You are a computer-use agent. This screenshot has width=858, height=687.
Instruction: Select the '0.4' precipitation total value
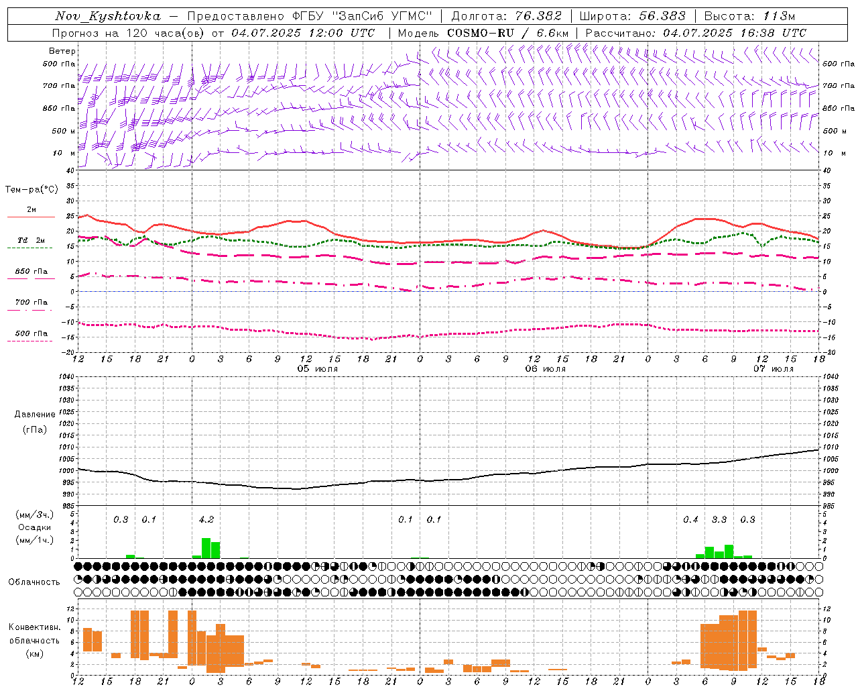pyautogui.click(x=690, y=519)
